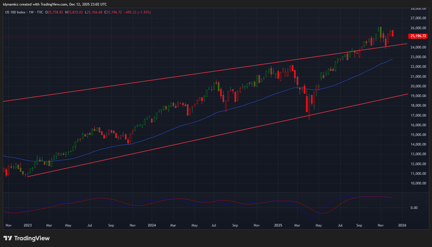Click the 27,000.00 price axis label

pyautogui.click(x=418, y=18)
